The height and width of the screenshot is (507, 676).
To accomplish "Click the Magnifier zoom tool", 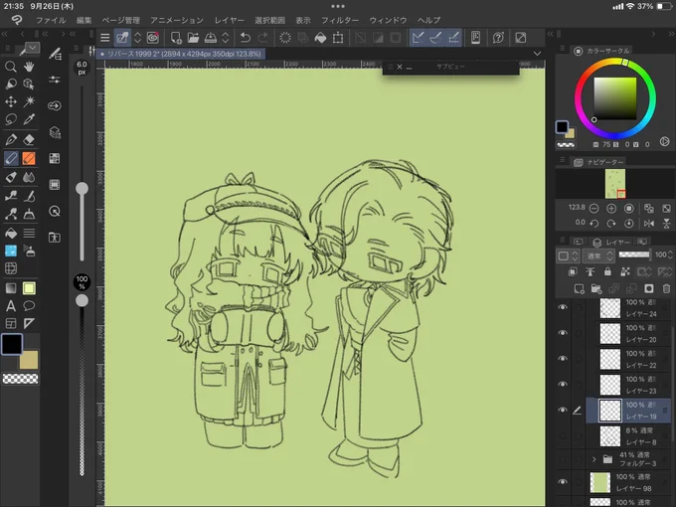I will coord(11,67).
